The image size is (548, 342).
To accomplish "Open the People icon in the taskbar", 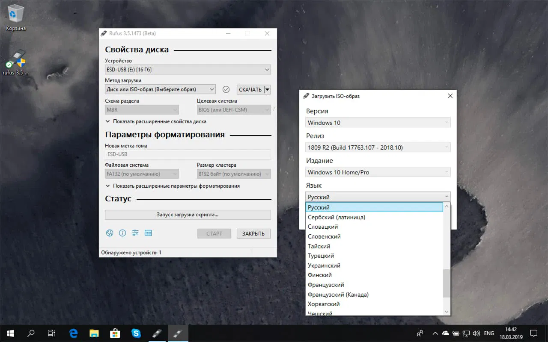I will coord(420,333).
